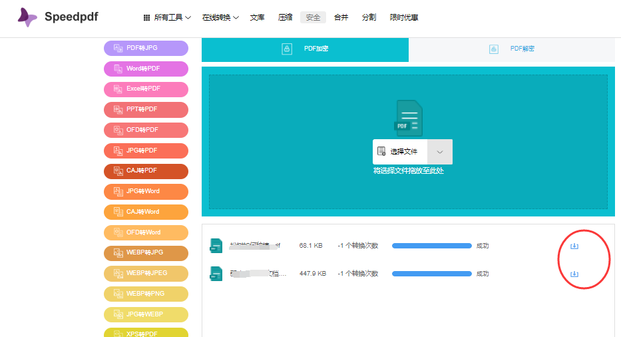
Task: Click -1 个转换次数 in the 68.1 KB row
Action: click(358, 246)
